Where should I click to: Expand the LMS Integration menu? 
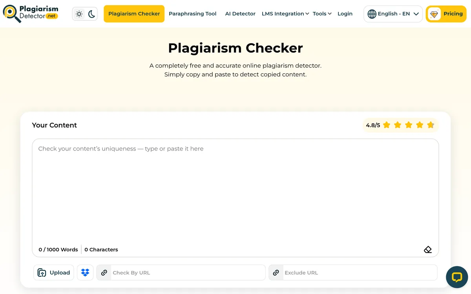click(x=285, y=14)
